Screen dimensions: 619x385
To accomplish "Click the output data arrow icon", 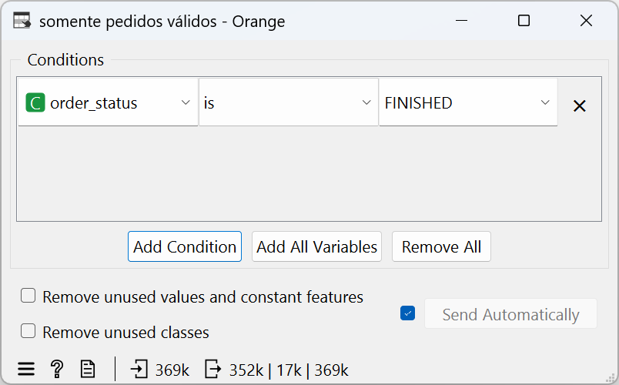I will pos(213,370).
